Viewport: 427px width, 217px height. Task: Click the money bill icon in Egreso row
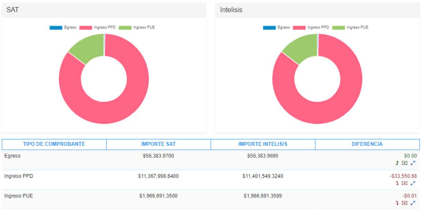405,163
